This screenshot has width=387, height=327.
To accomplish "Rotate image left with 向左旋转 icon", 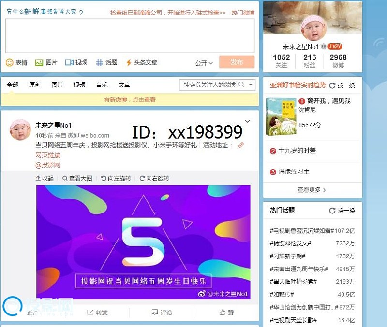I will pos(104,178).
